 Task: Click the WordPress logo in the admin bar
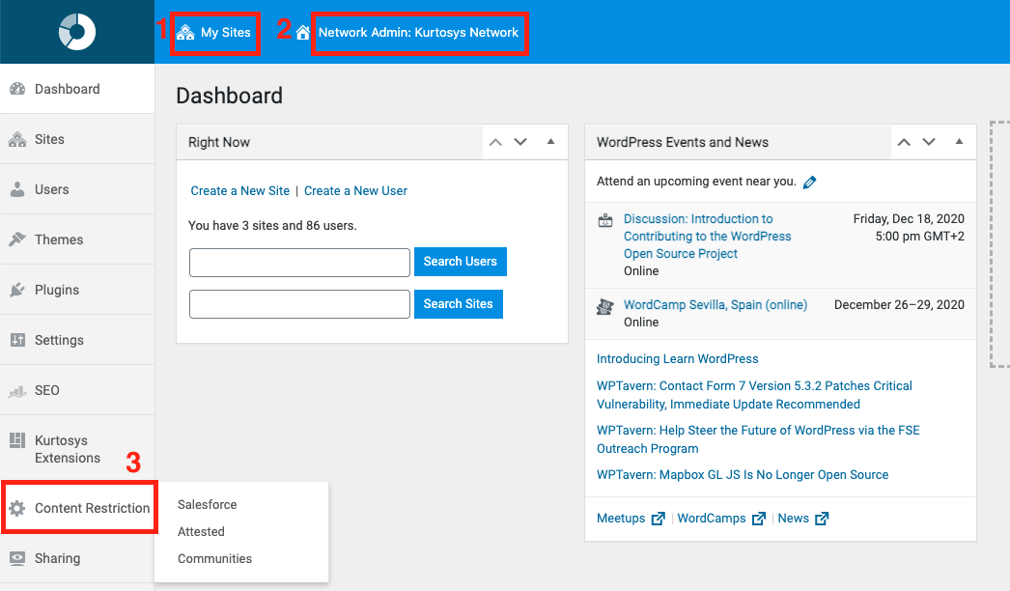point(77,31)
